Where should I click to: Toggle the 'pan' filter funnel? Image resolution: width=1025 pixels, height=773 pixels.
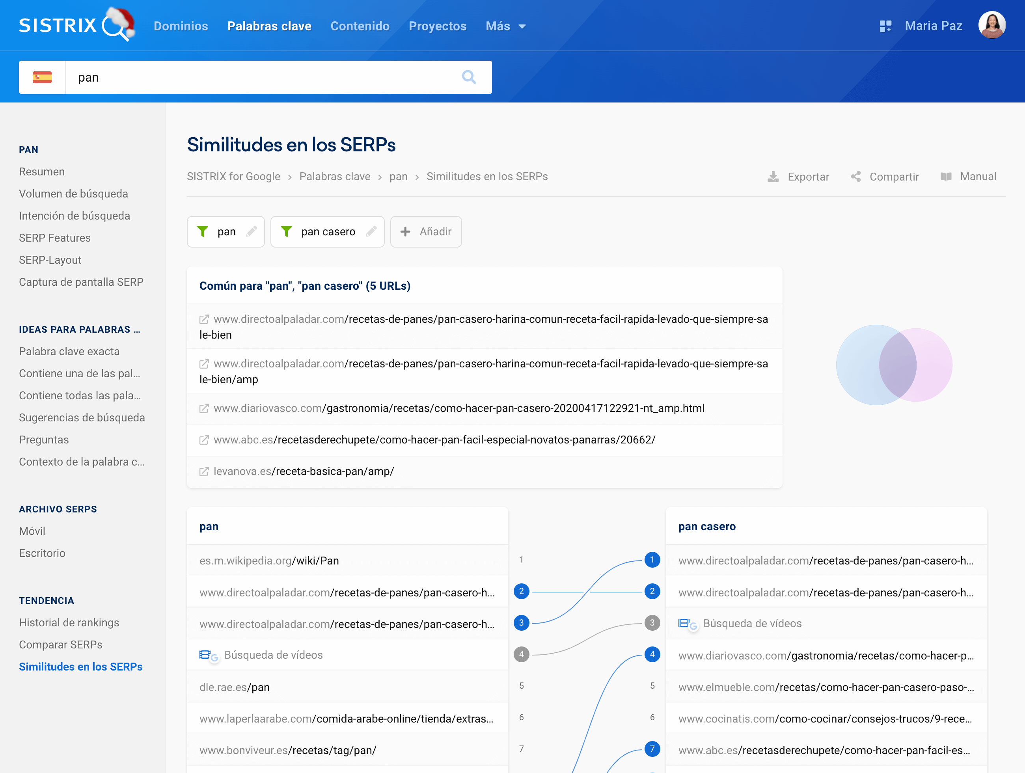(x=203, y=231)
